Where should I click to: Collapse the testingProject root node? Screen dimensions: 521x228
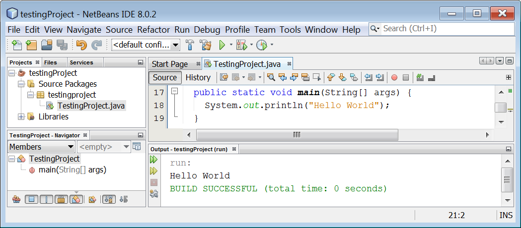[x=12, y=73]
